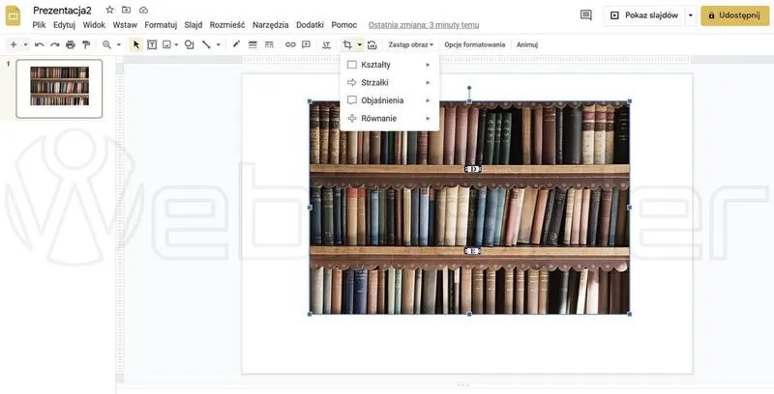Open the Rozmieść menu
Image resolution: width=774 pixels, height=394 pixels.
click(x=227, y=25)
